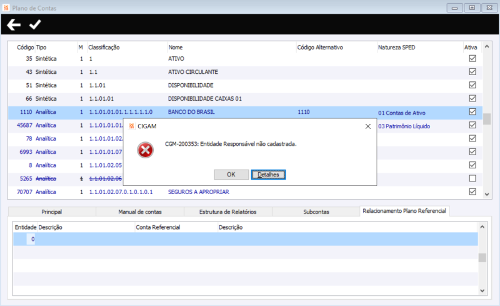
Task: Click the confirm checkmark icon in toolbar
Action: (x=35, y=24)
